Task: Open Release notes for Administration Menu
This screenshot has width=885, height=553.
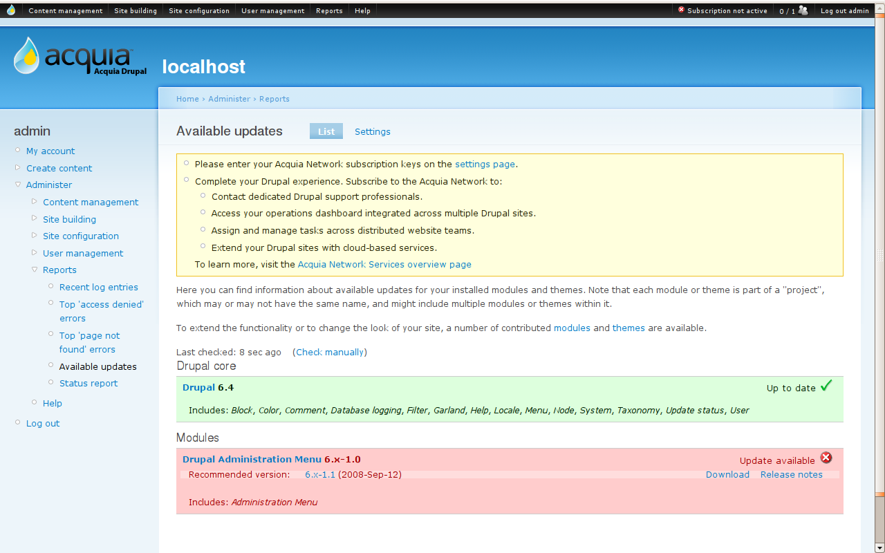Action: coord(791,474)
